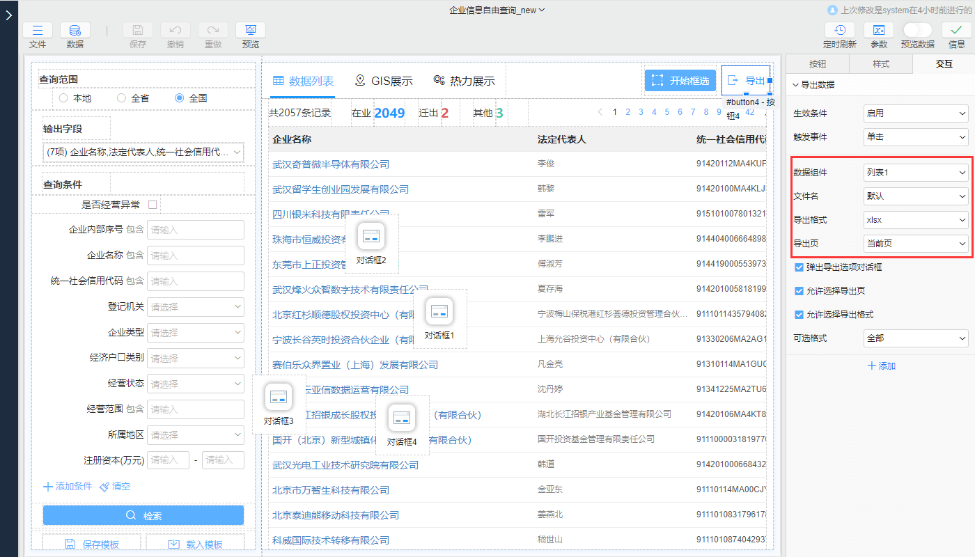Expand the left sidebar arrow
Image resolution: width=975 pixels, height=557 pixels.
[8, 15]
